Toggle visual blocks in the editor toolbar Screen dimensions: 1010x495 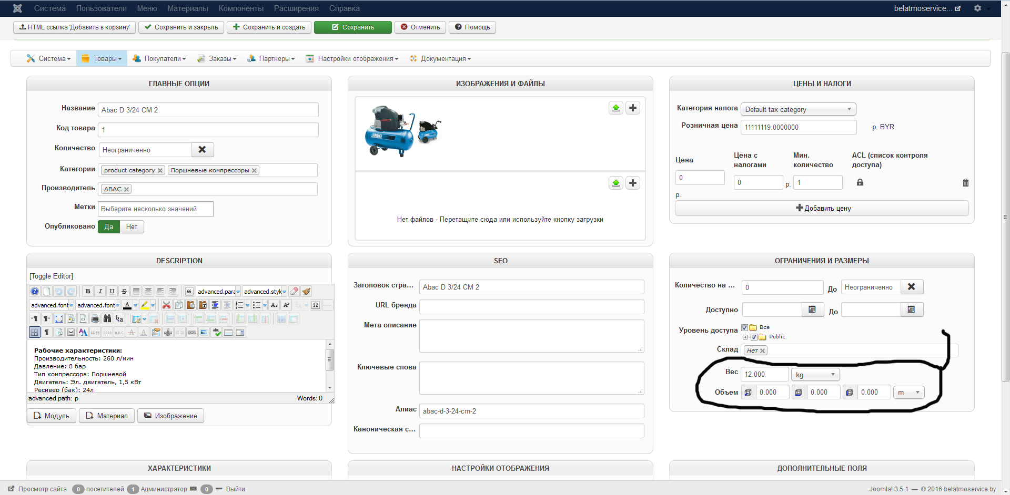pyautogui.click(x=35, y=333)
